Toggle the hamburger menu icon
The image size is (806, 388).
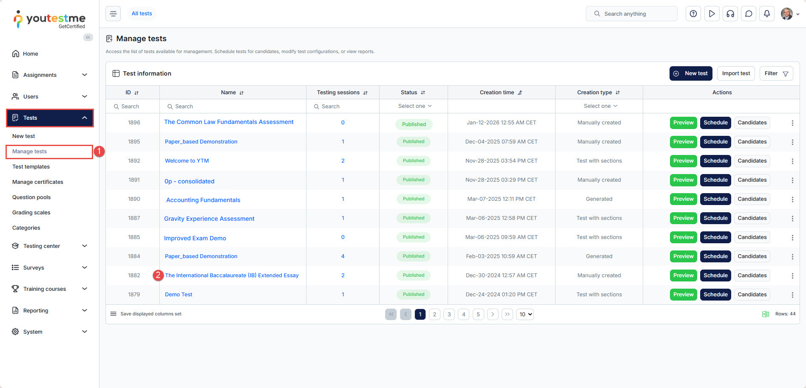point(113,14)
